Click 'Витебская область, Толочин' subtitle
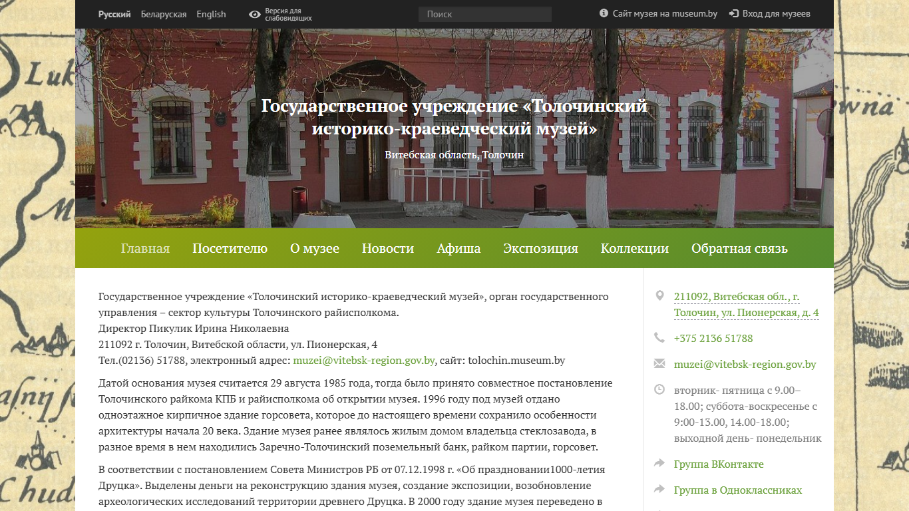The image size is (909, 511). click(x=454, y=154)
